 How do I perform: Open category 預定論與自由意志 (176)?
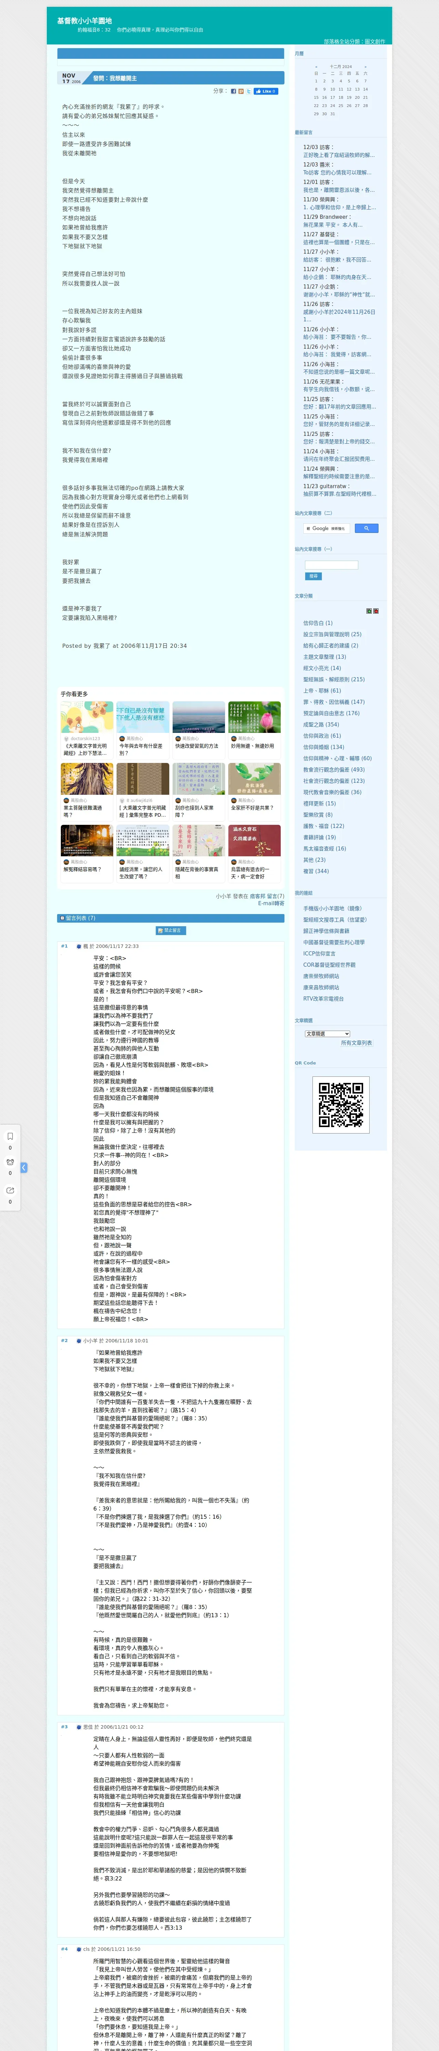click(331, 713)
